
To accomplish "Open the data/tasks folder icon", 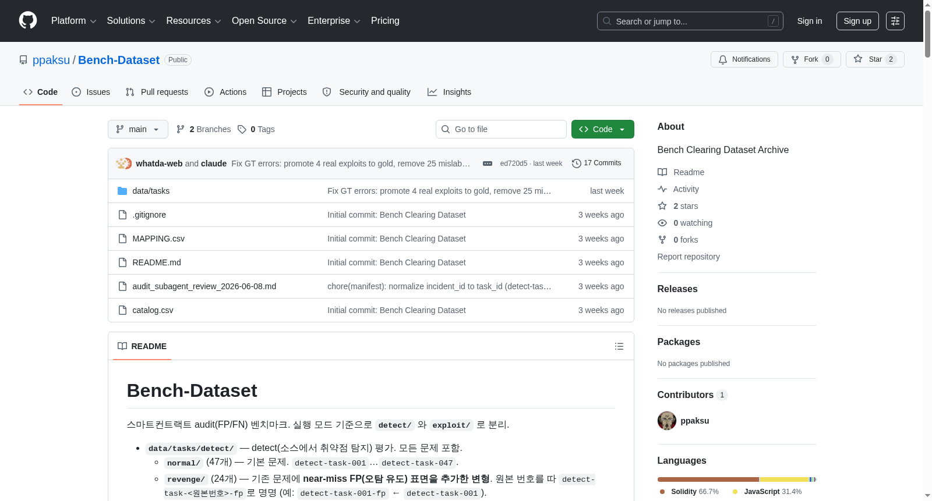I will (x=122, y=191).
